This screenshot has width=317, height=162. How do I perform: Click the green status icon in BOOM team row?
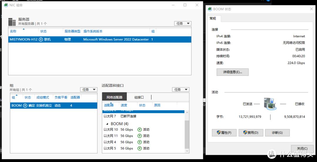tap(25, 105)
